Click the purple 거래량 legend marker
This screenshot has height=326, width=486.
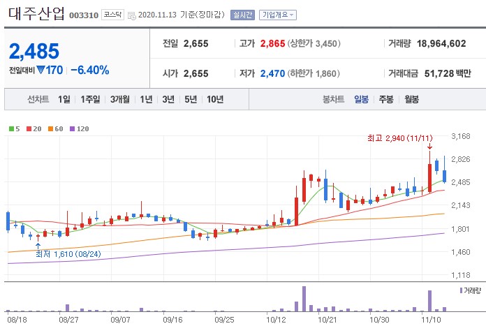point(461,290)
